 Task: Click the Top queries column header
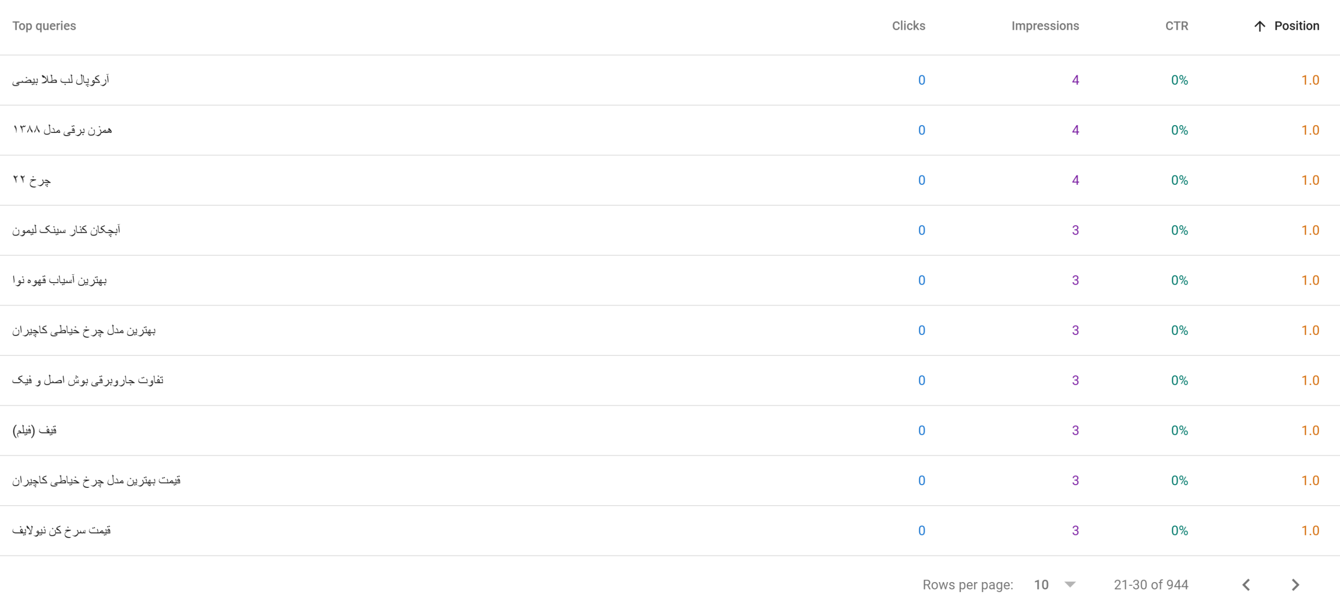[x=44, y=26]
